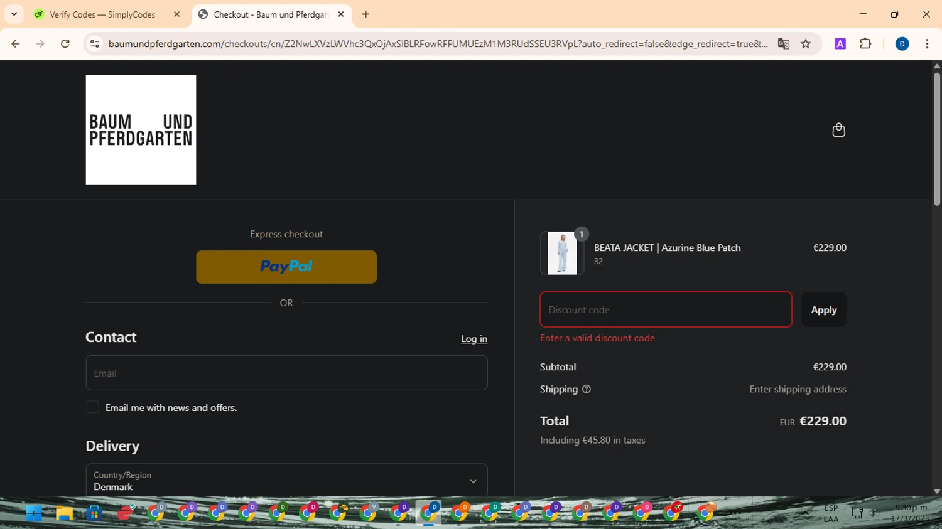Open the Chrome profile D avatar

[902, 44]
